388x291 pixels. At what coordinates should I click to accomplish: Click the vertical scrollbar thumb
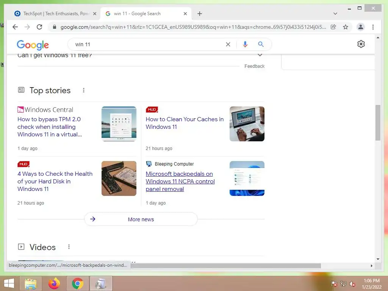point(378,123)
